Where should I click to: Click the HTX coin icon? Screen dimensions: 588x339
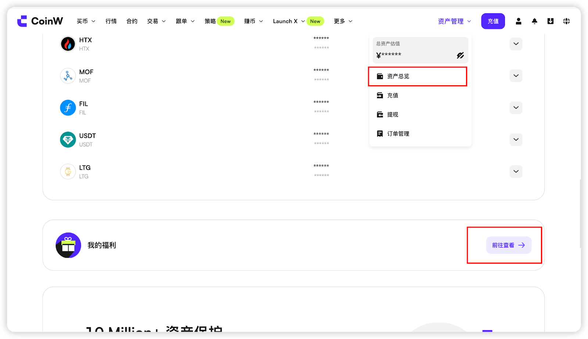(x=68, y=44)
